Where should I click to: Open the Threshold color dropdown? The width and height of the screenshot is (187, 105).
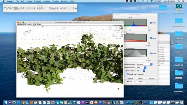tap(141, 67)
